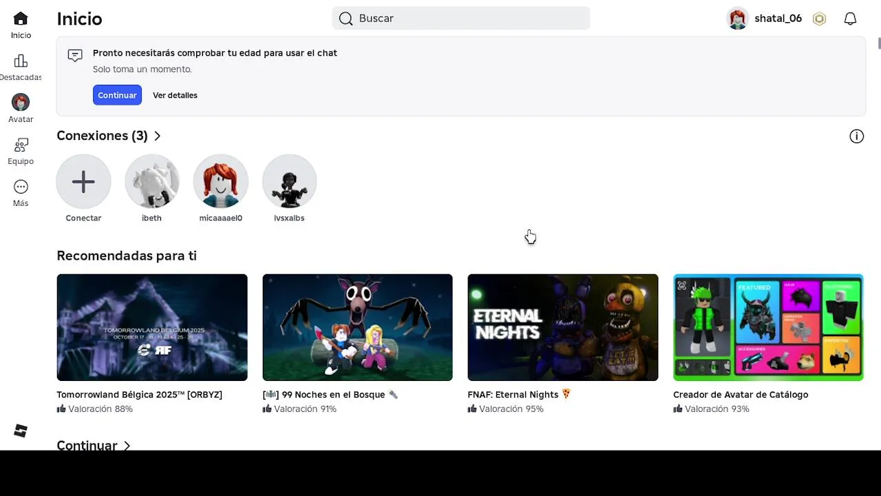Click inside the Buscar search field
This screenshot has height=496, width=881.
(461, 19)
